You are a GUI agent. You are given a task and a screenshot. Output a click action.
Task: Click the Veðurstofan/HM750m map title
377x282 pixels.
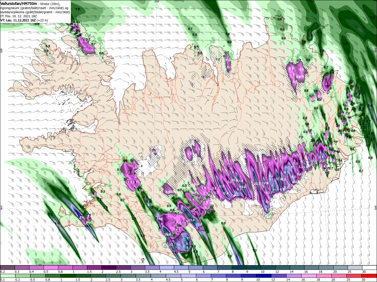pos(19,4)
